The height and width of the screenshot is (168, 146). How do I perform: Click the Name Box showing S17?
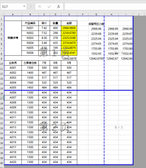point(13,7)
